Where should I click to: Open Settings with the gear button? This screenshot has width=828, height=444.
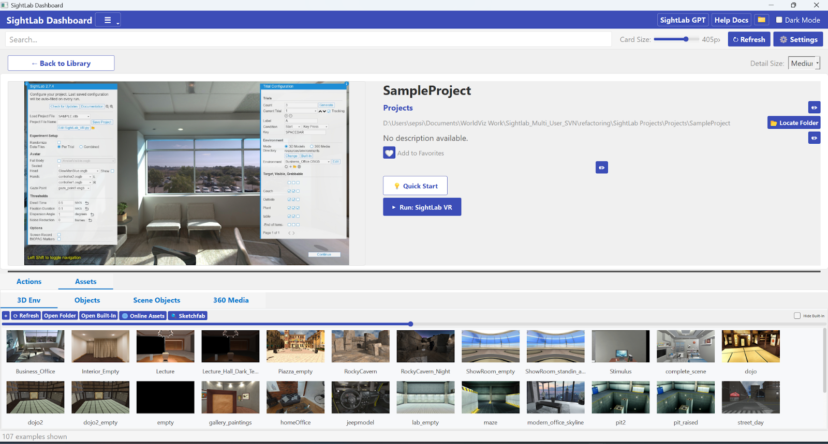point(798,39)
